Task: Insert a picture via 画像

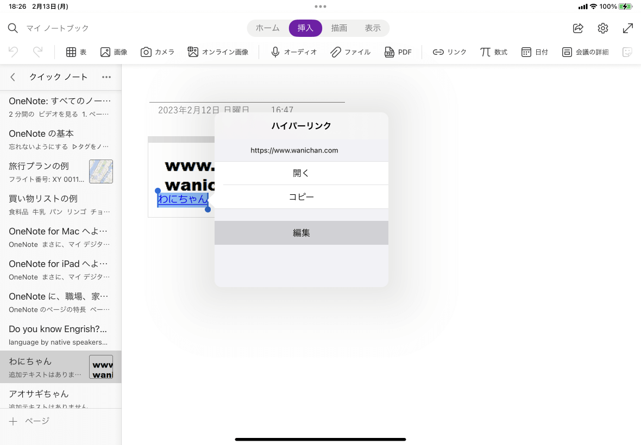Action: (x=114, y=52)
